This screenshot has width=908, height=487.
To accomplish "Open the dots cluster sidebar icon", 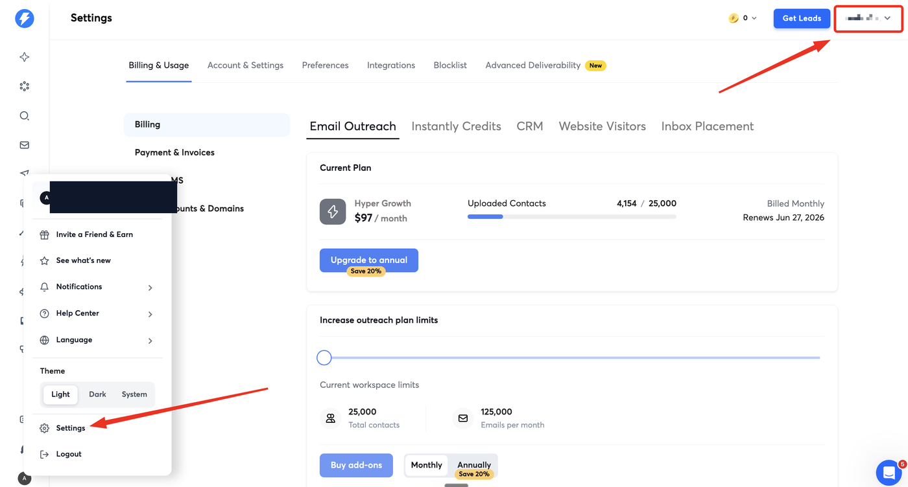I will pyautogui.click(x=25, y=86).
